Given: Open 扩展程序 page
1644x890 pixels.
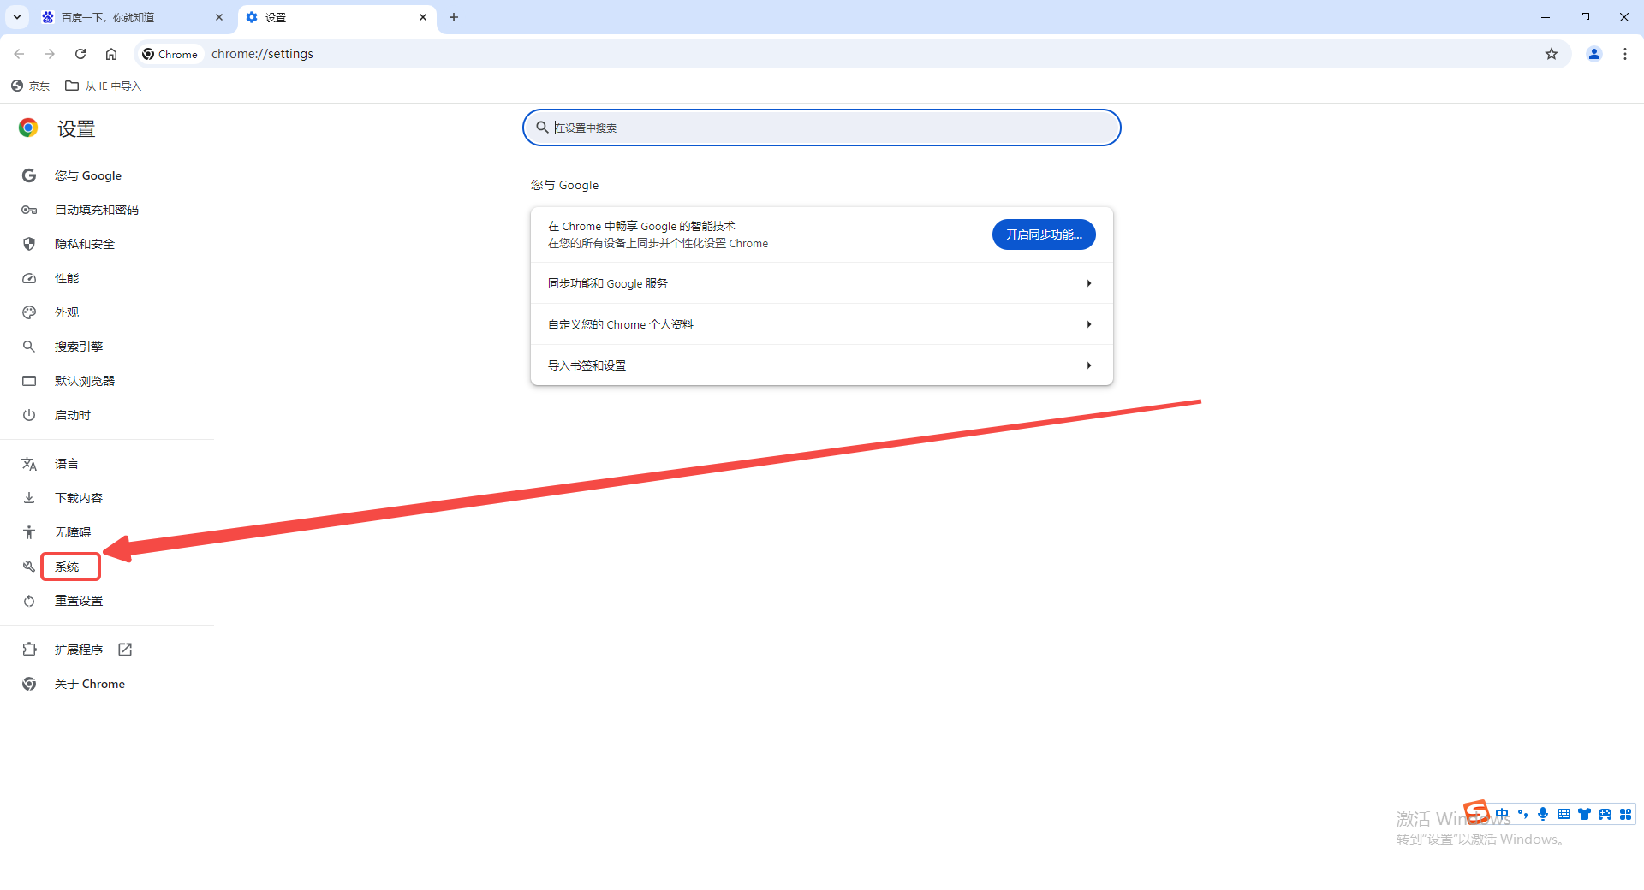Looking at the screenshot, I should tap(79, 650).
